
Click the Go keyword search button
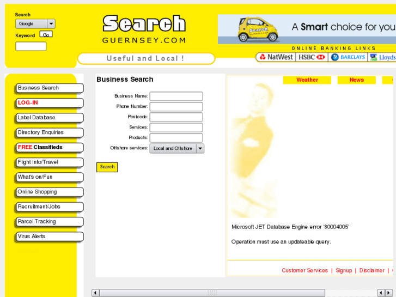coord(46,34)
